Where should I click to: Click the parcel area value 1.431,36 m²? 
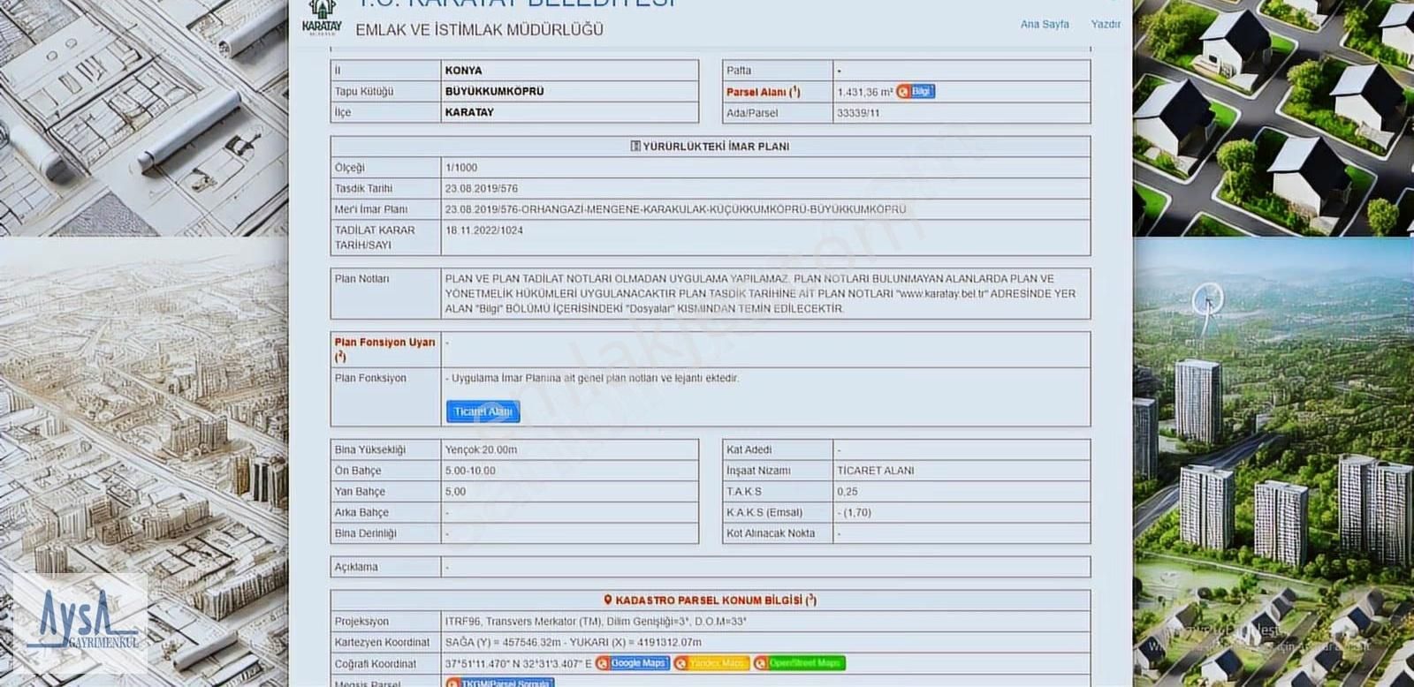pyautogui.click(x=864, y=92)
